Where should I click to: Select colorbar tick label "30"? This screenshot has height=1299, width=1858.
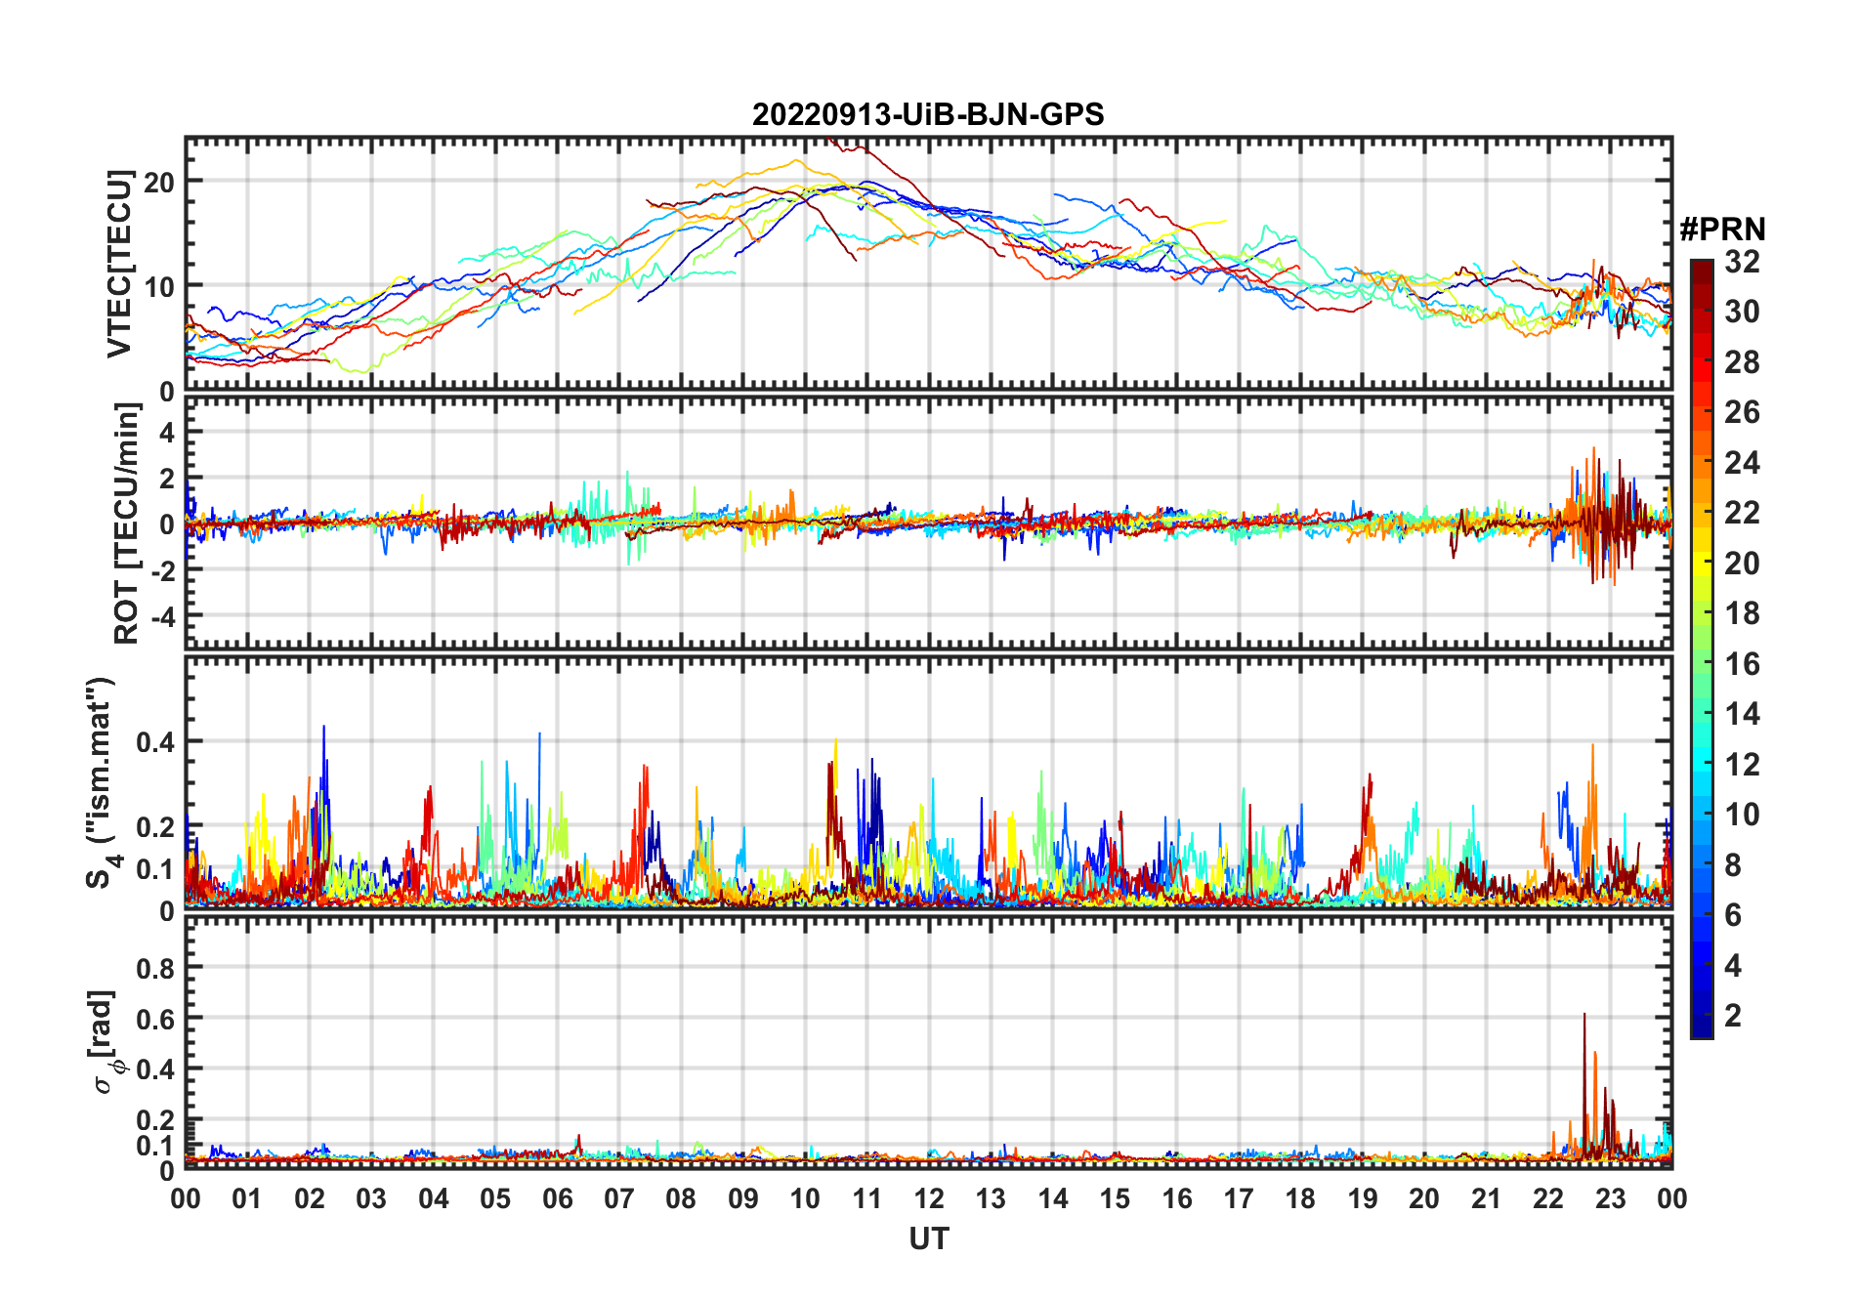pos(1743,312)
